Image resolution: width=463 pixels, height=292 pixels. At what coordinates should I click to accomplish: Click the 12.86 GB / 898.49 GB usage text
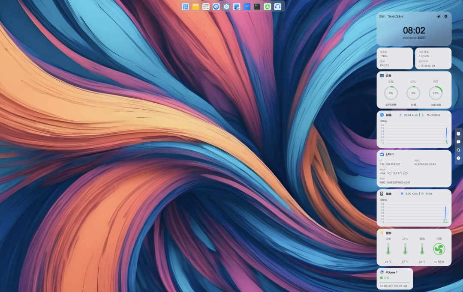click(x=393, y=286)
